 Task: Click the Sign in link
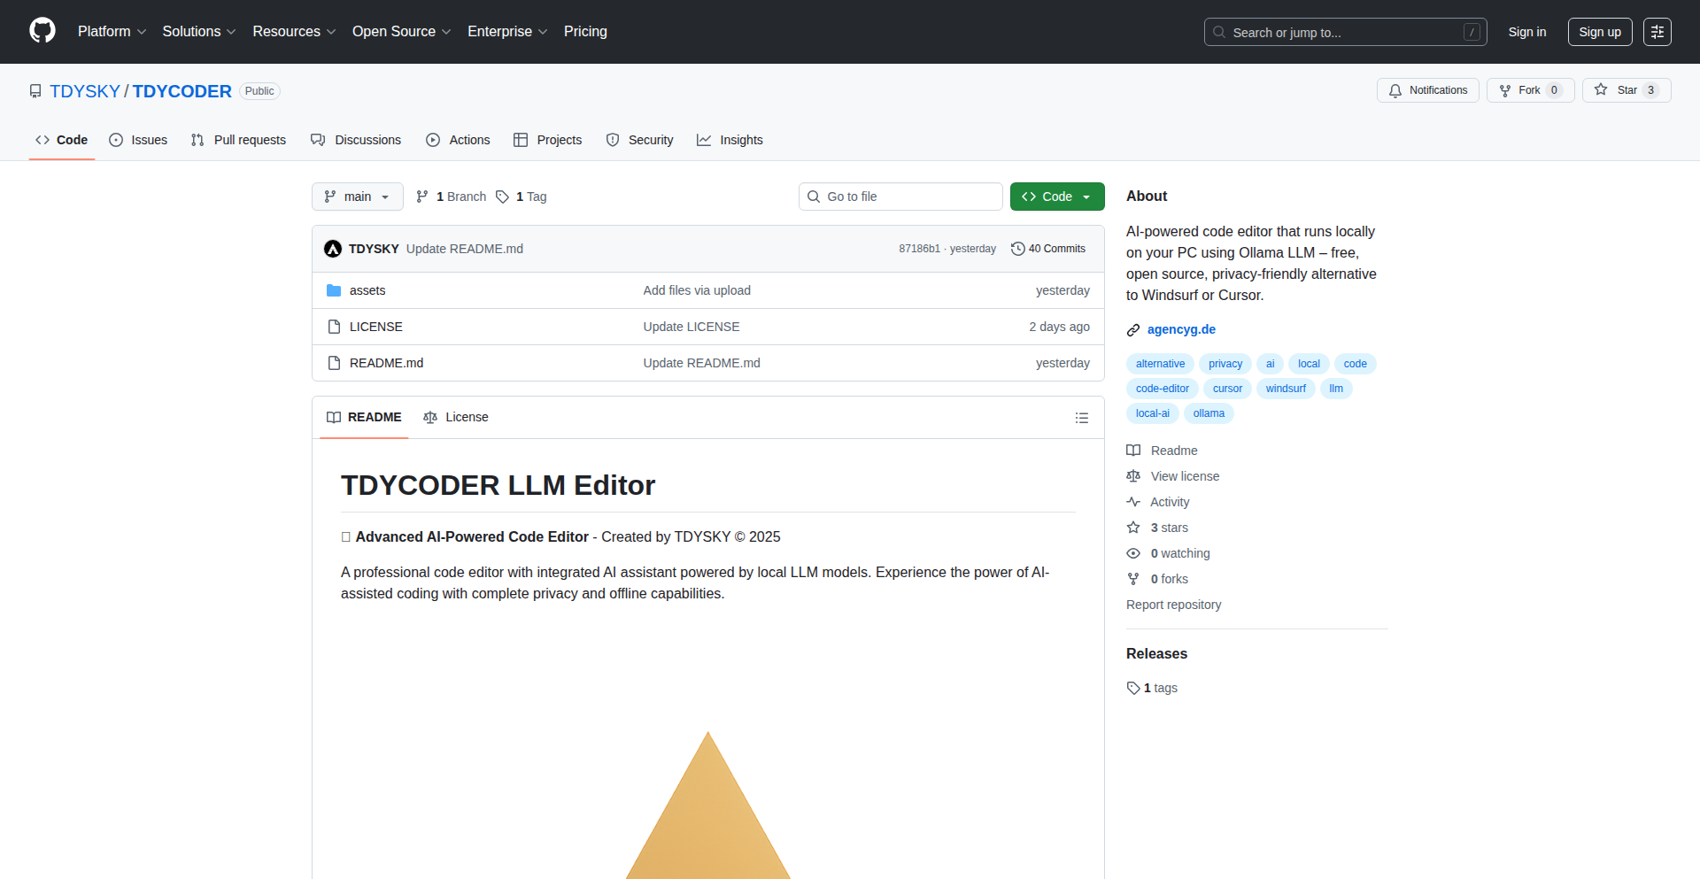pos(1527,32)
